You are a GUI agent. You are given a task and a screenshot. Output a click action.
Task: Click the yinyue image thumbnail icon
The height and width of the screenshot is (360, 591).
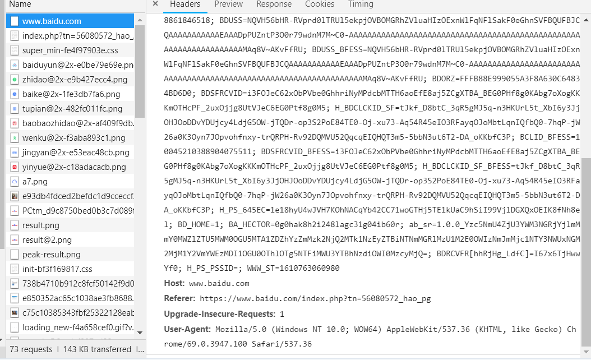click(15, 167)
